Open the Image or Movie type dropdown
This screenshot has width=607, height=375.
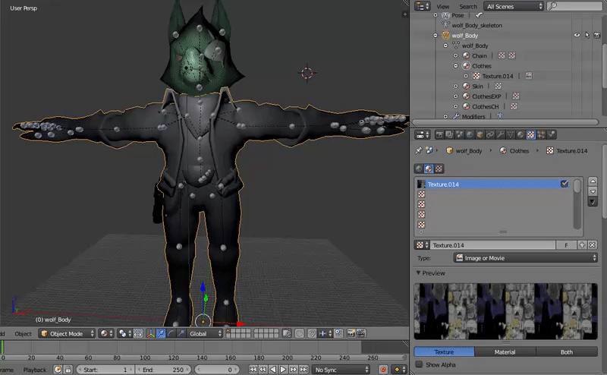point(525,258)
